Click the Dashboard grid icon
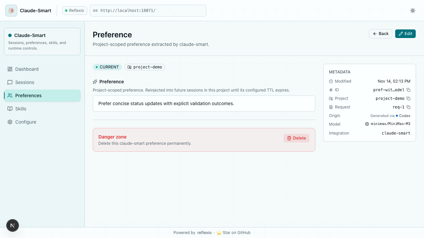The image size is (424, 238). pos(10,69)
